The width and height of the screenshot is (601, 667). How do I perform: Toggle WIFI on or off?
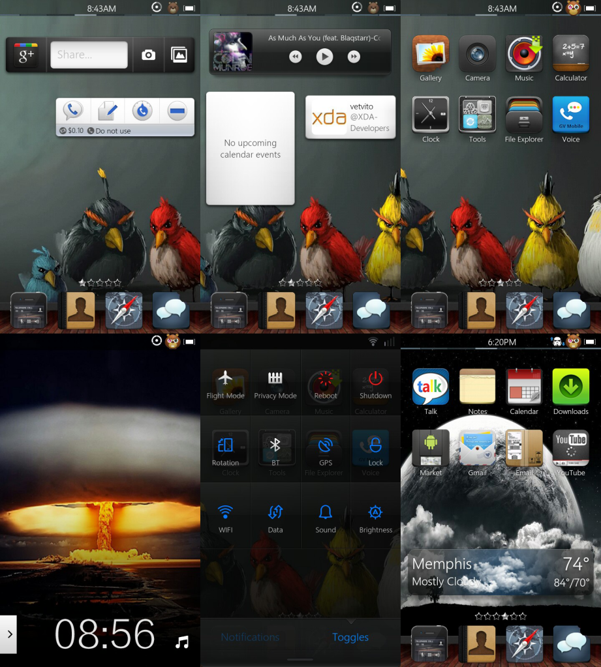point(226,514)
